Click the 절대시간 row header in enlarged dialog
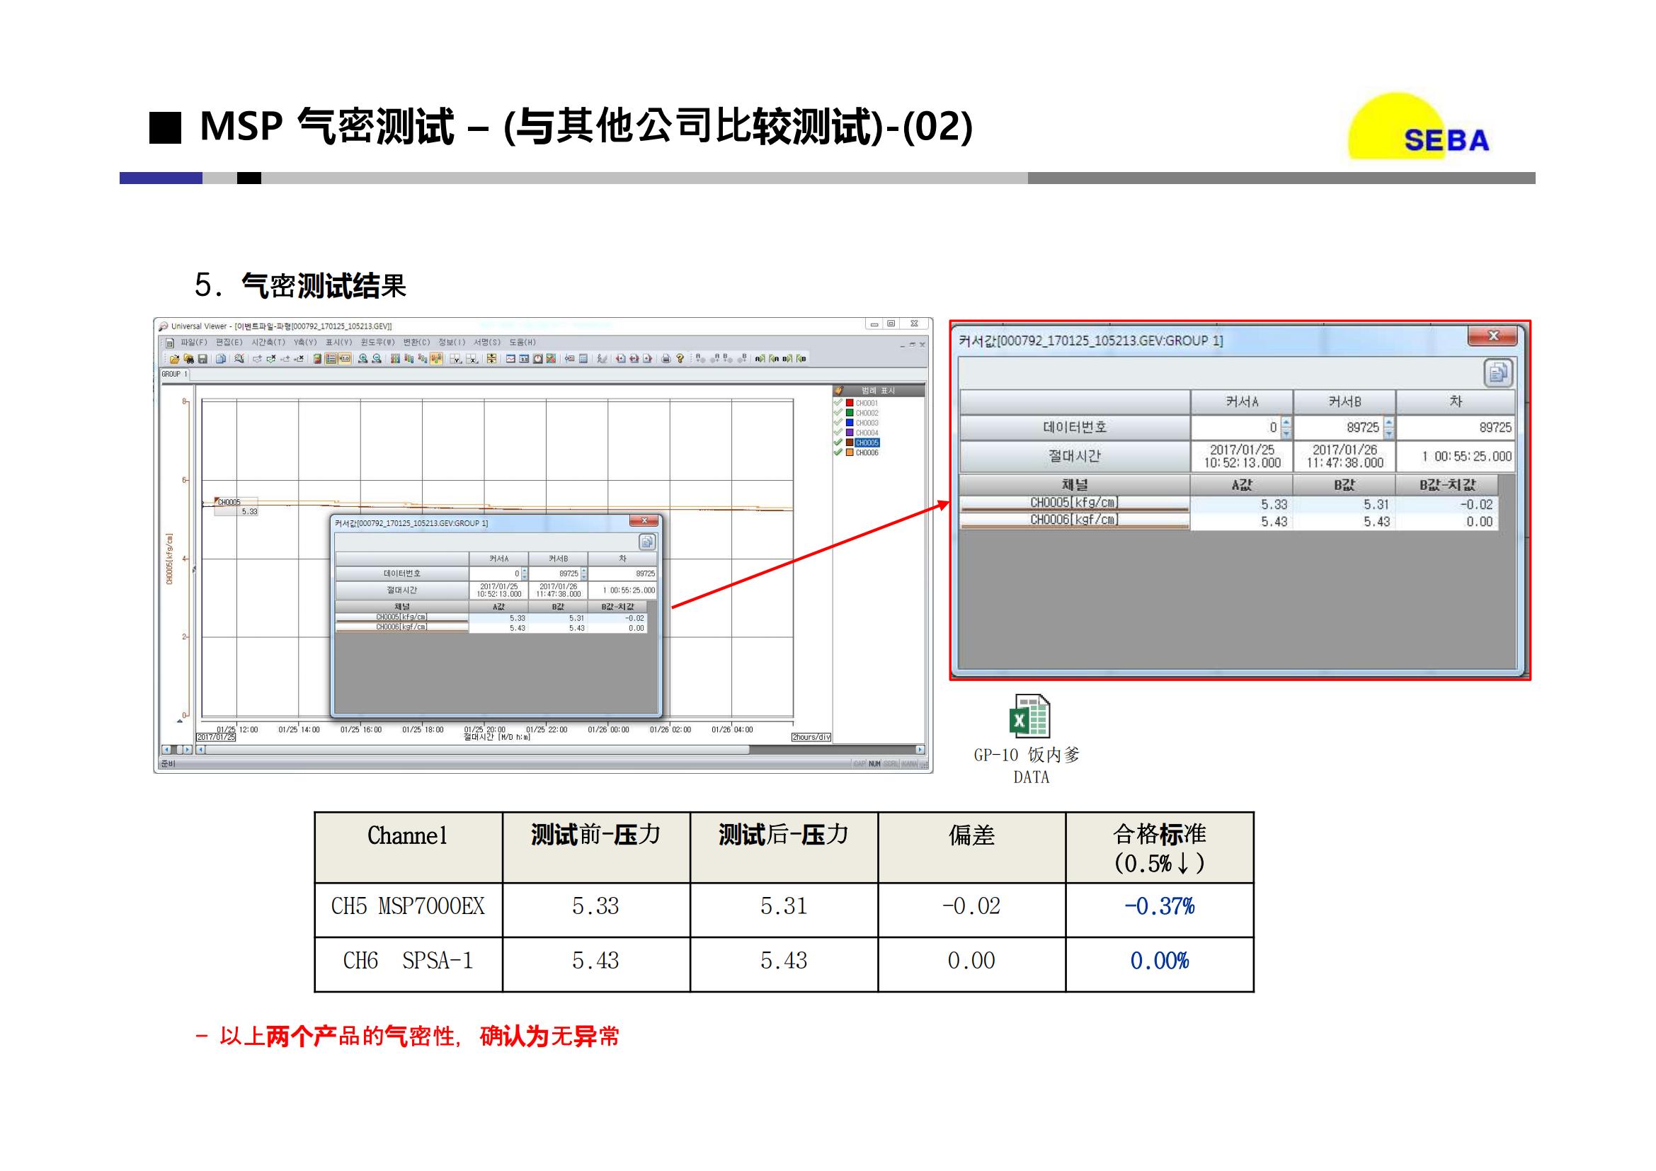Viewport: 1656px width, 1171px height. 1075,457
